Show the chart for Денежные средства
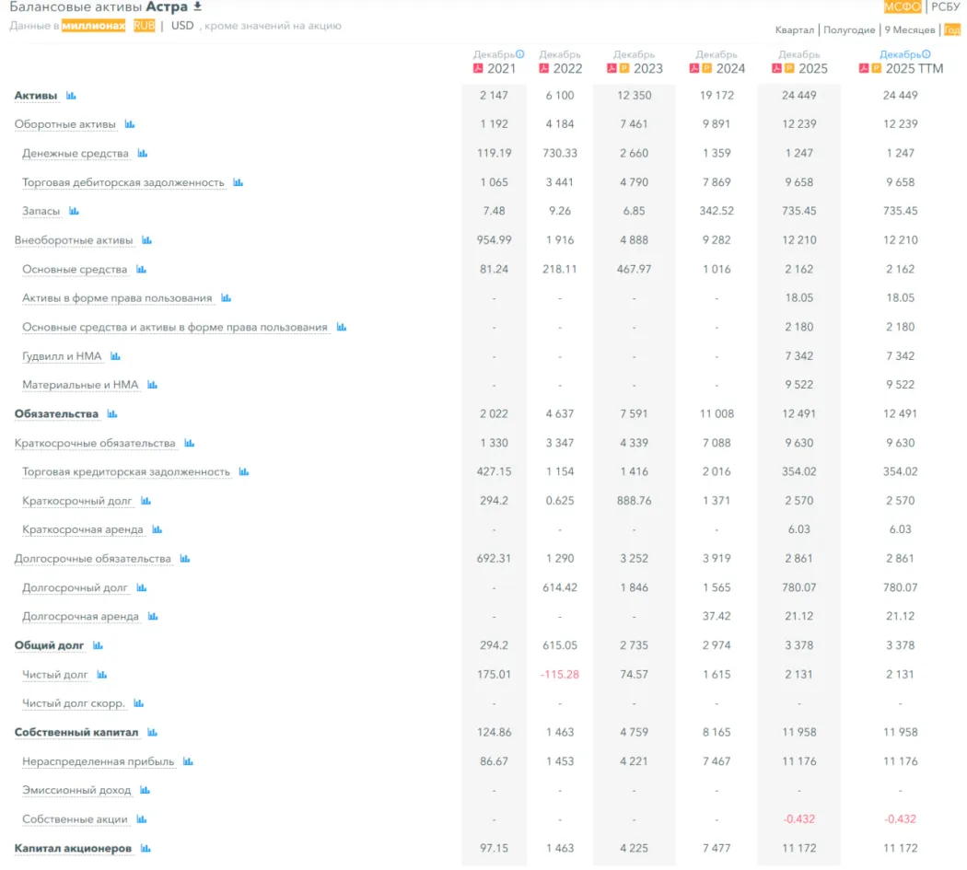Screen dimensions: 967x870 [143, 154]
